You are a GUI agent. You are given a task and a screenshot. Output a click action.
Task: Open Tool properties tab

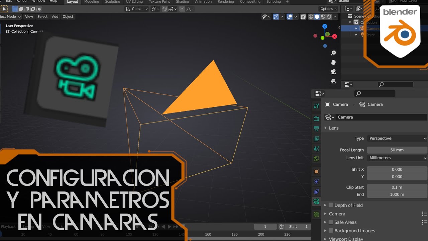click(x=316, y=106)
